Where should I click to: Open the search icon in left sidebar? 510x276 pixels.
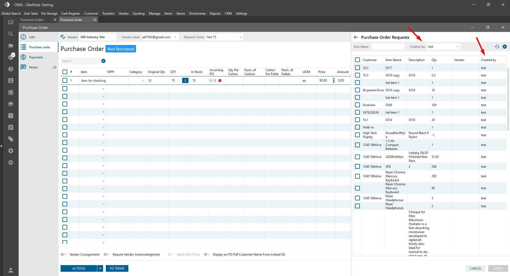coord(11,34)
